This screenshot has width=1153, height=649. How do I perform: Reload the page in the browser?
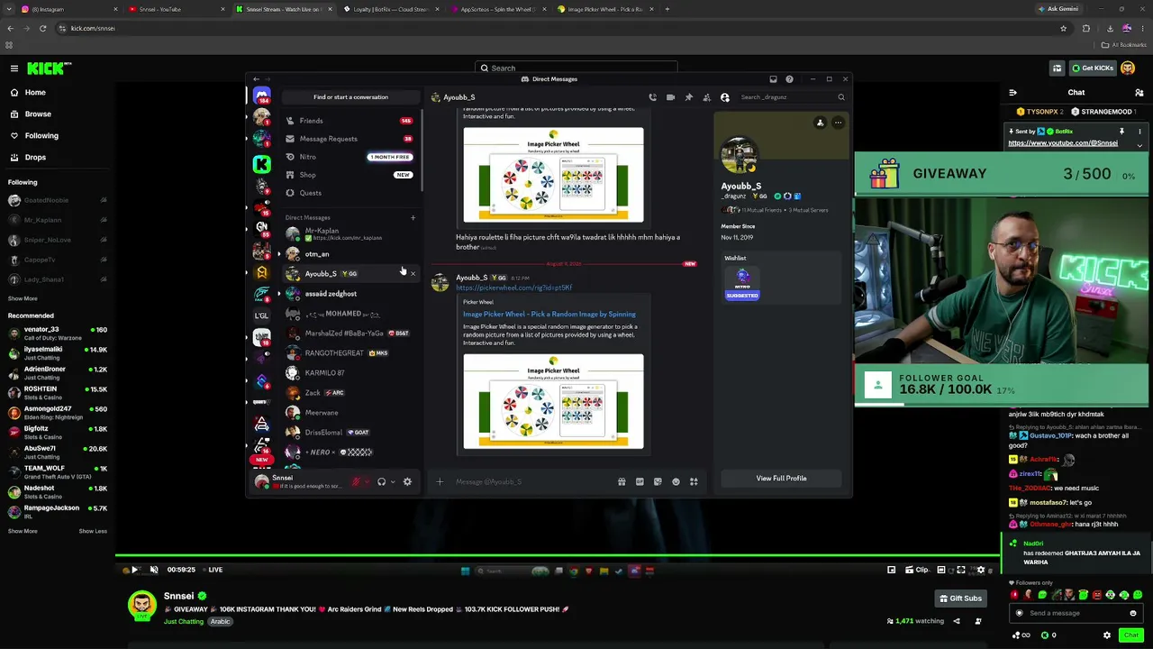coord(42,28)
